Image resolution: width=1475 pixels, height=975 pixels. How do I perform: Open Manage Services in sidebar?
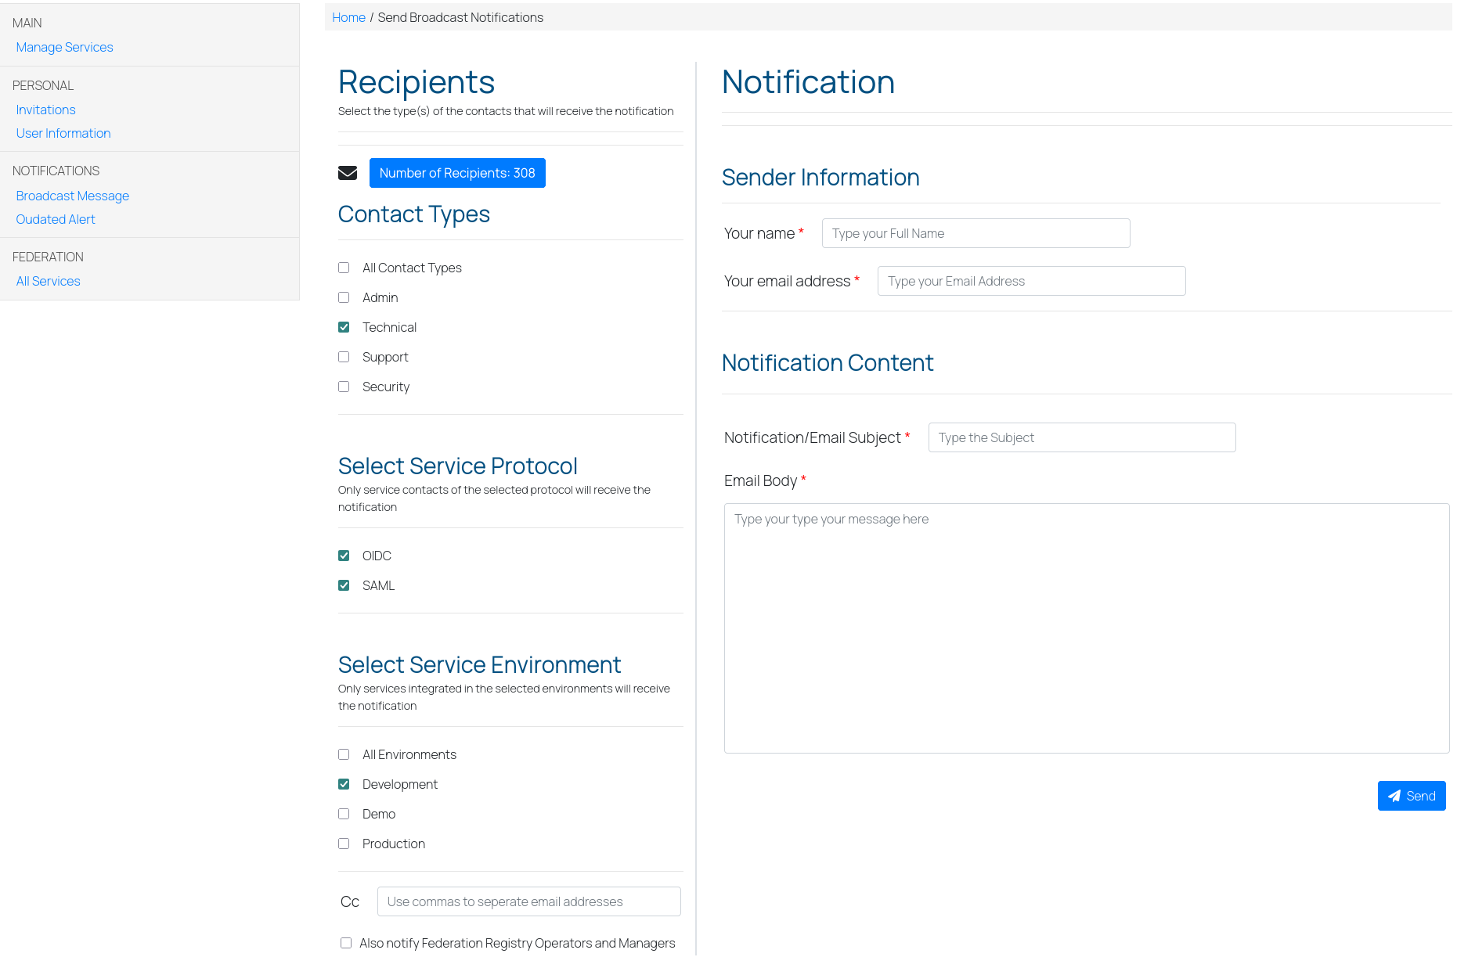click(x=64, y=47)
